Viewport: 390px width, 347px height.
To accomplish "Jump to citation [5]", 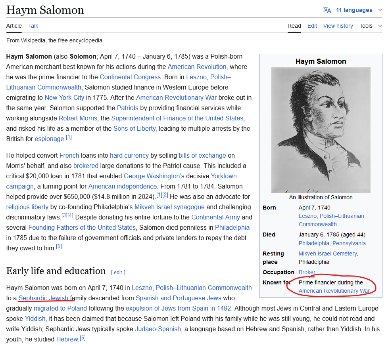I will point(59,246).
